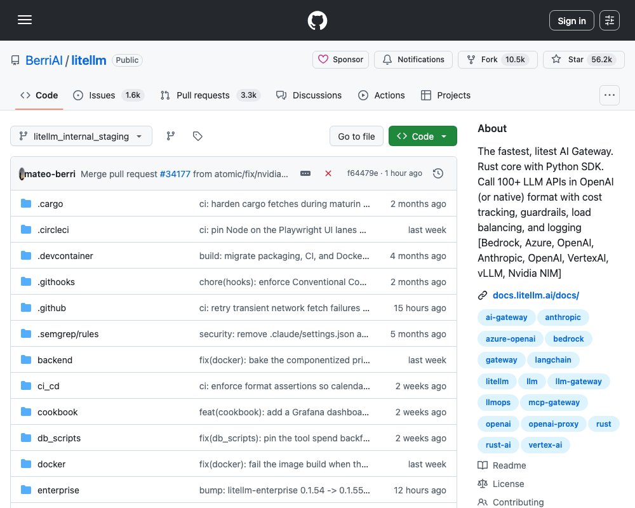Open the Issues tab

coord(108,95)
